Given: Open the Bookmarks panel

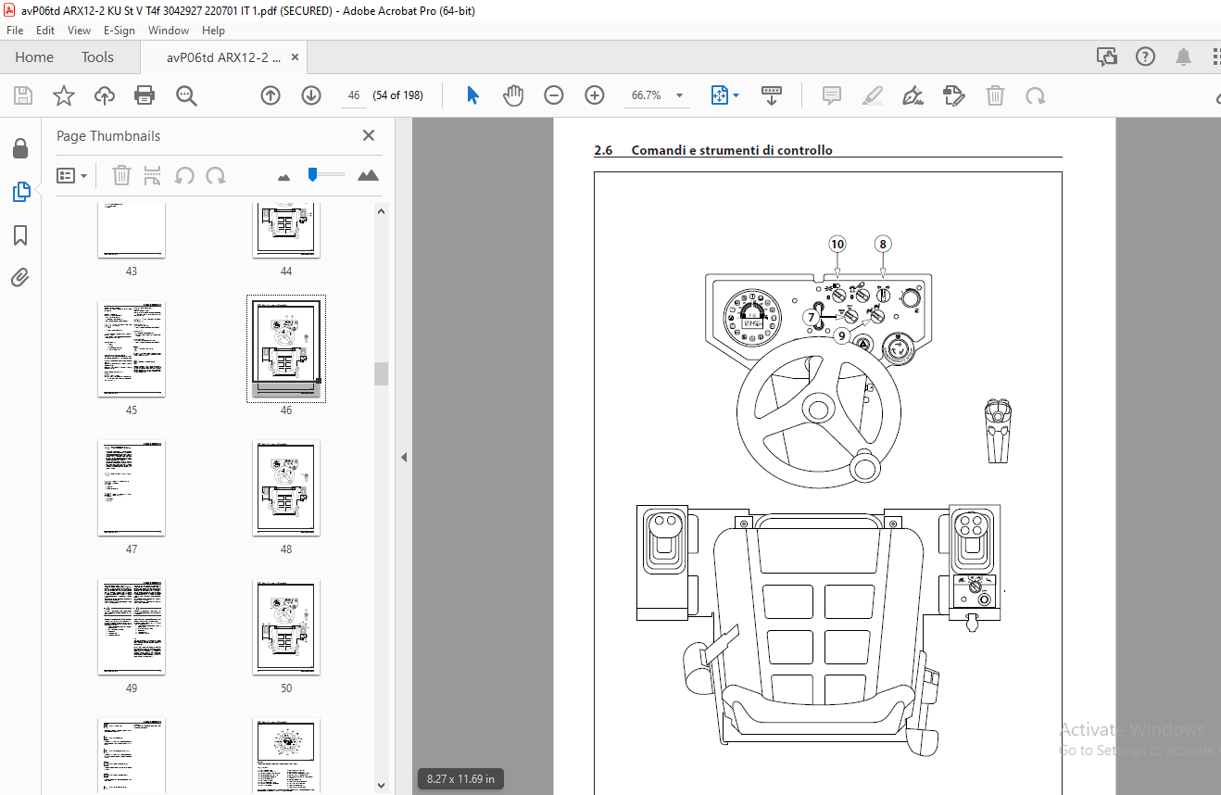Looking at the screenshot, I should pyautogui.click(x=20, y=235).
